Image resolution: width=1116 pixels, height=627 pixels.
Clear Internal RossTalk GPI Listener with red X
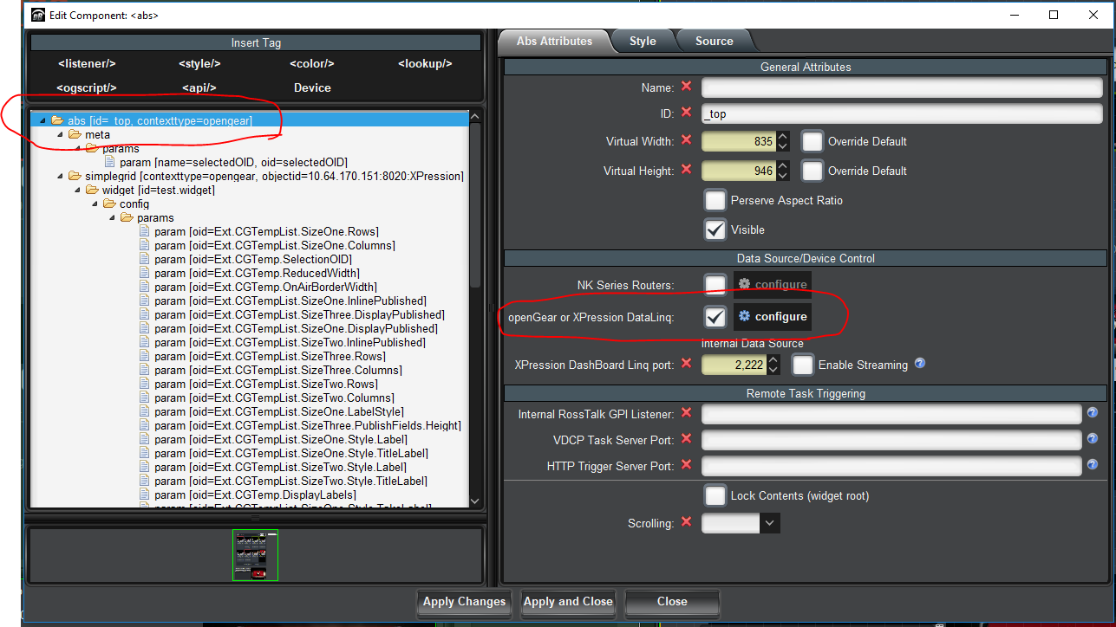(687, 414)
